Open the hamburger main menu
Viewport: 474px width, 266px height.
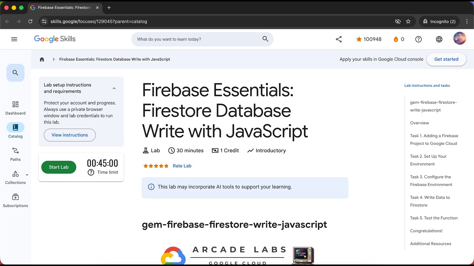(14, 39)
